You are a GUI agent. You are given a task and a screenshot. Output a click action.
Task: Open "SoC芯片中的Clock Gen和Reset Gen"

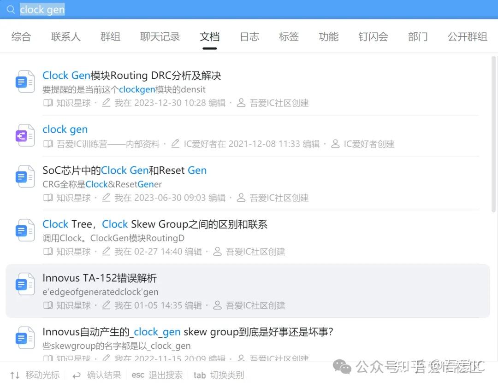124,170
